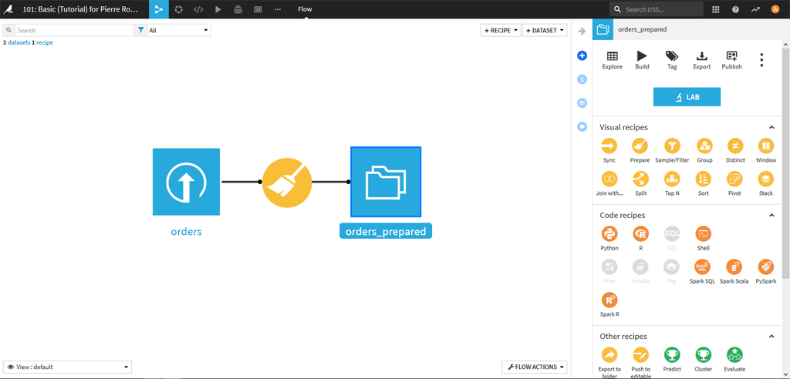
Task: Open the All filter dropdown
Action: 179,30
